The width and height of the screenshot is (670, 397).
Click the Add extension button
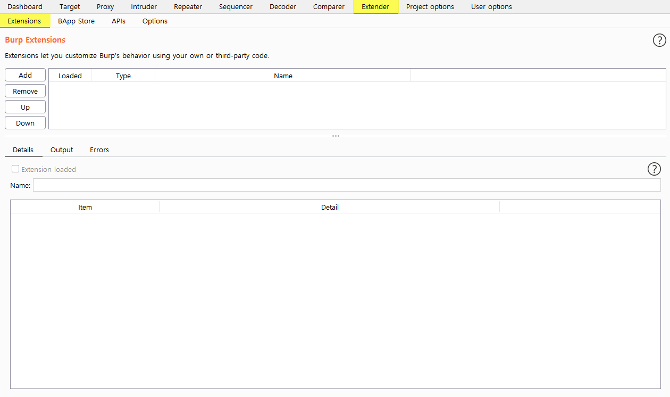(25, 75)
